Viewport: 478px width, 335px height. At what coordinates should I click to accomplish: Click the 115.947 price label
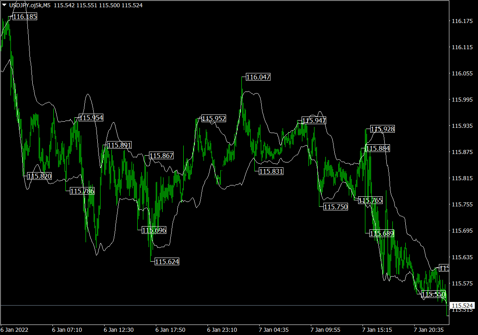(314, 120)
